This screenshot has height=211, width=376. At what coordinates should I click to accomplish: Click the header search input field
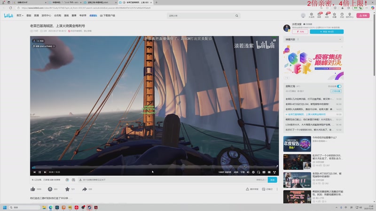point(201,16)
